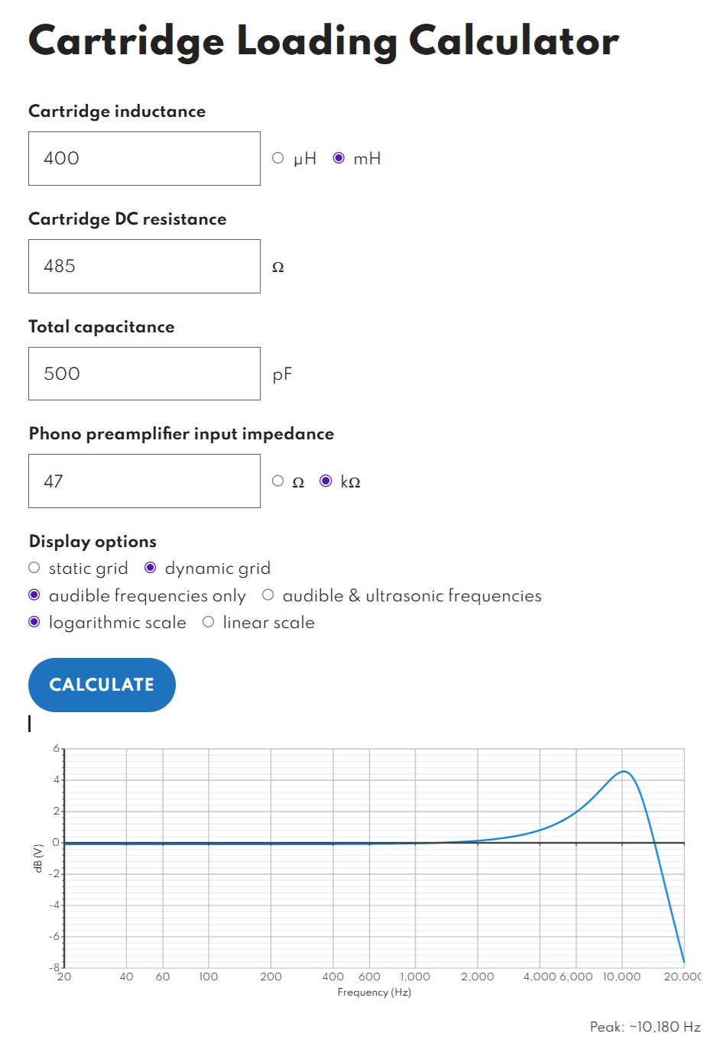Click the Cartridge inductance input field
The height and width of the screenshot is (1043, 723).
(144, 158)
